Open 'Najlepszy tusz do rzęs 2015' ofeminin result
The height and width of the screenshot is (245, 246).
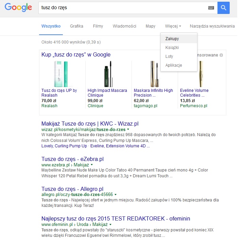[x=116, y=218]
